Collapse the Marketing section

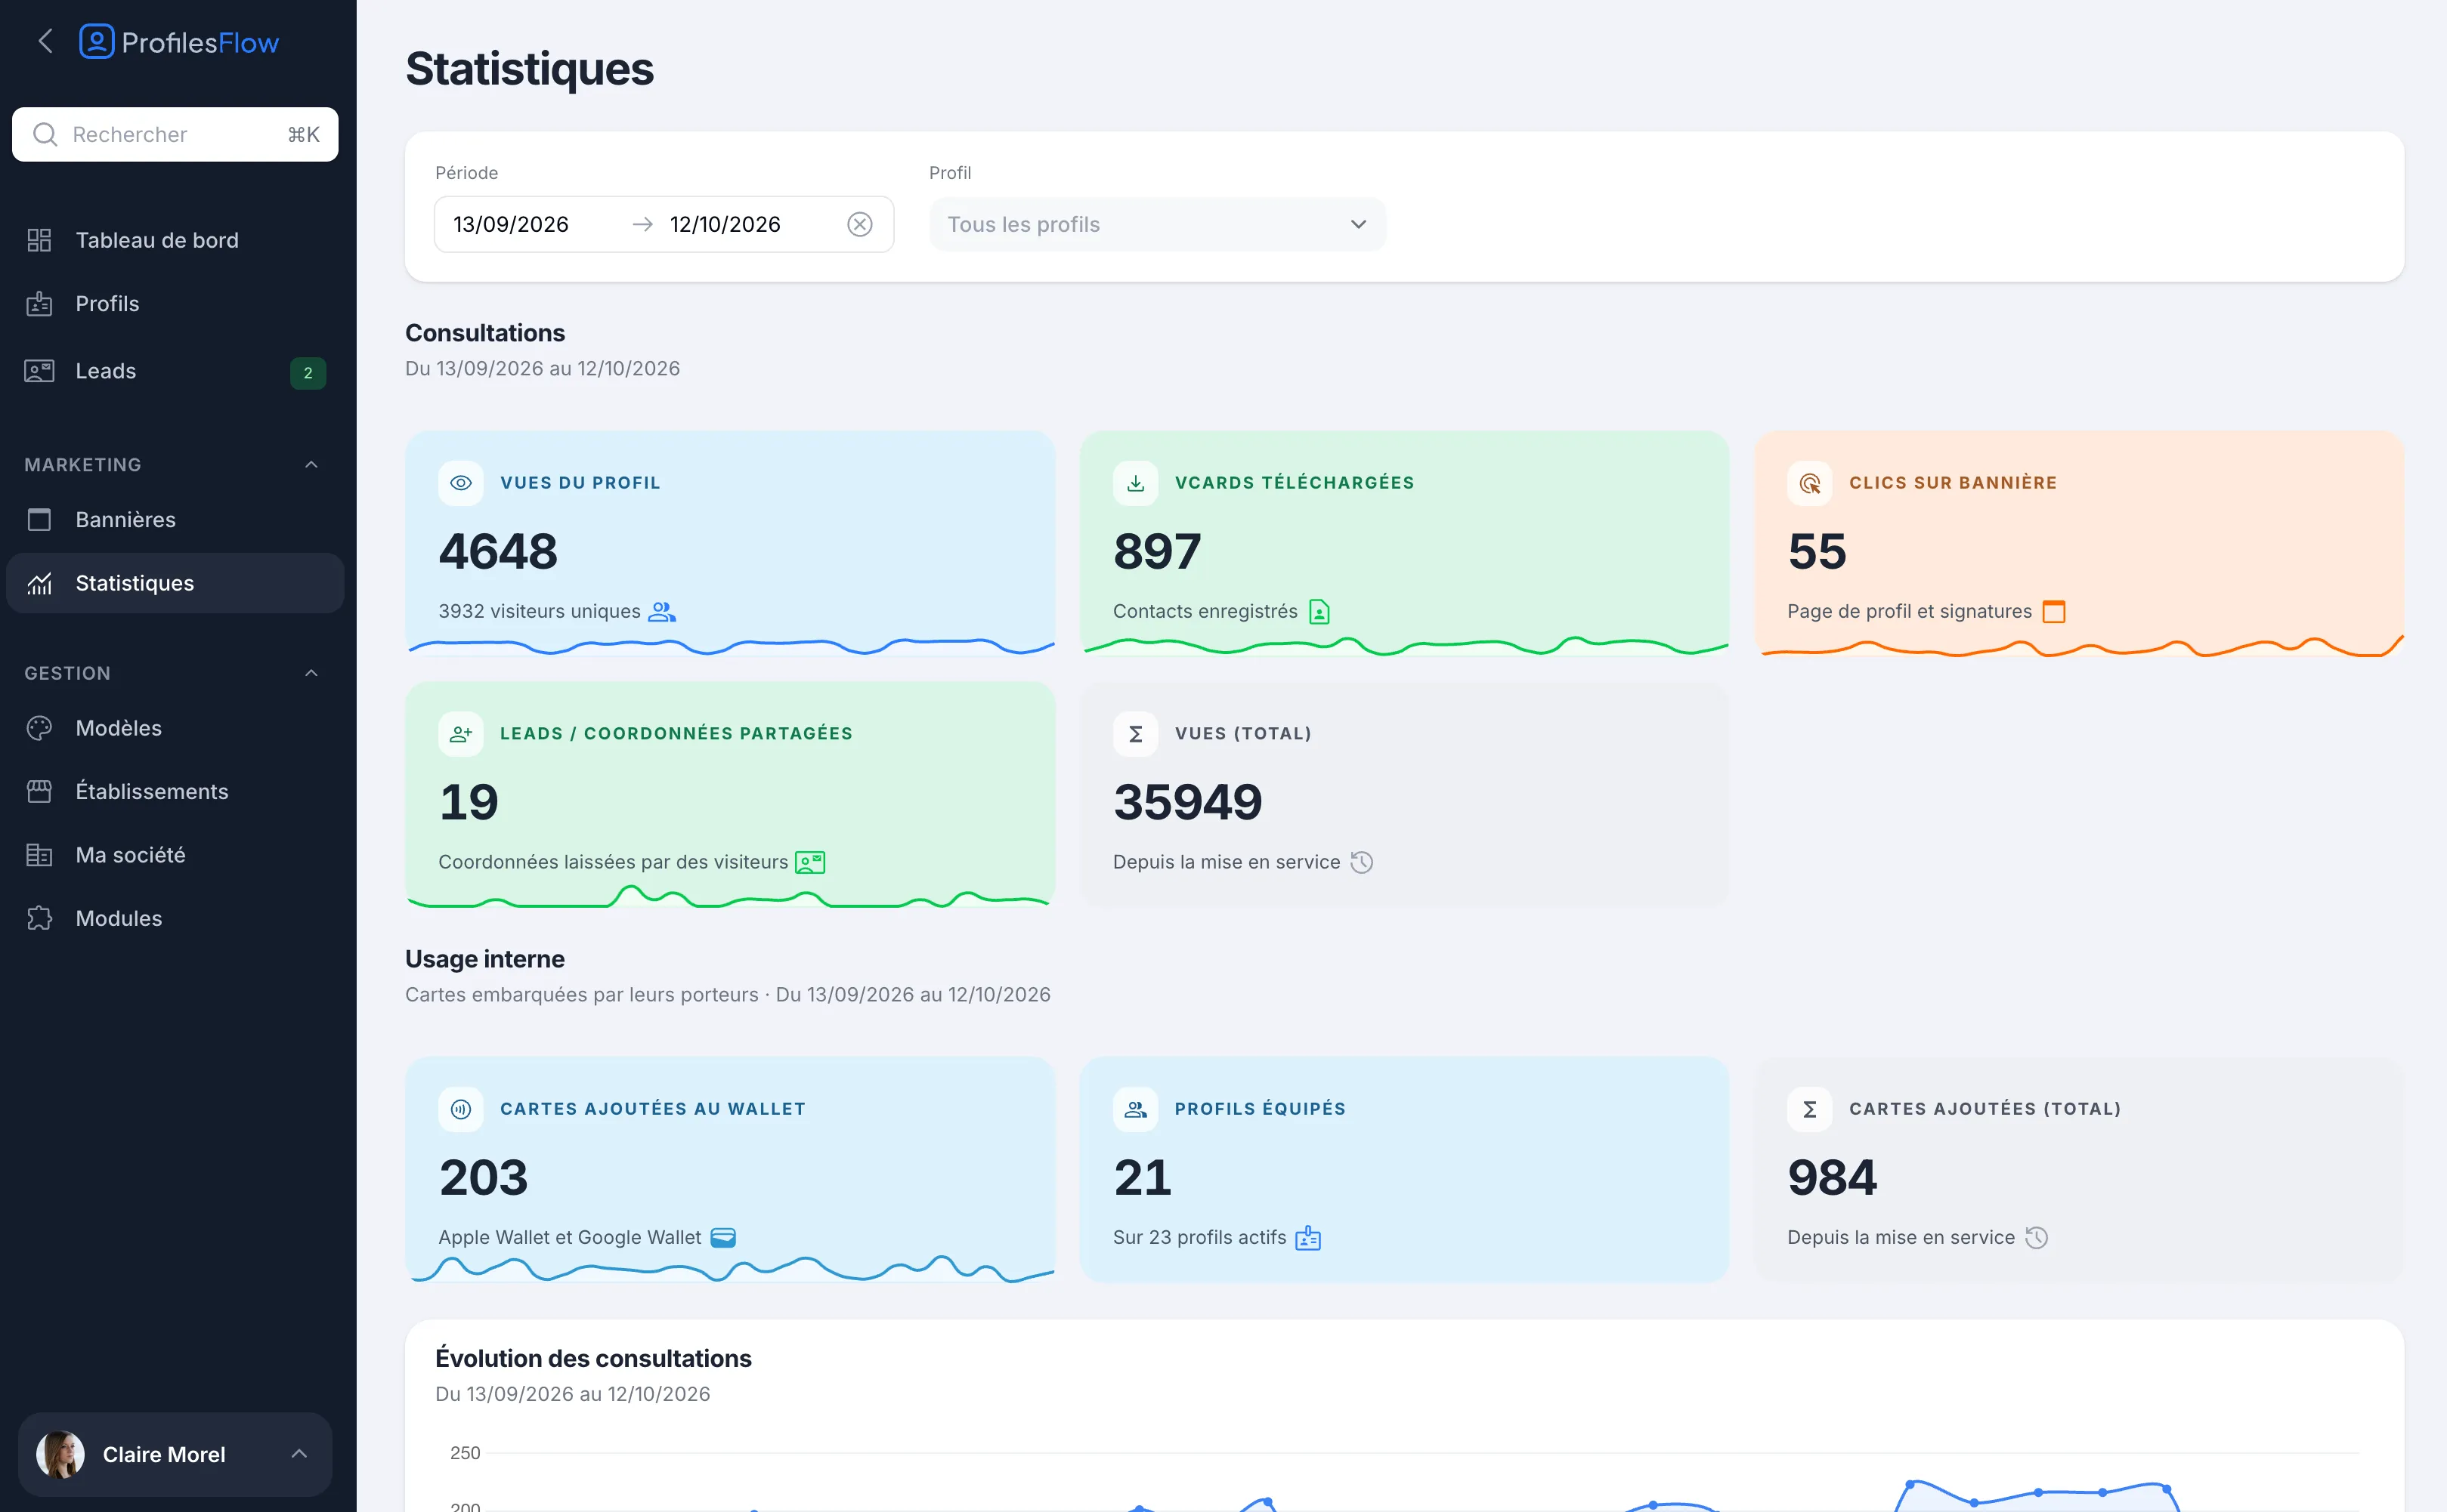coord(311,464)
